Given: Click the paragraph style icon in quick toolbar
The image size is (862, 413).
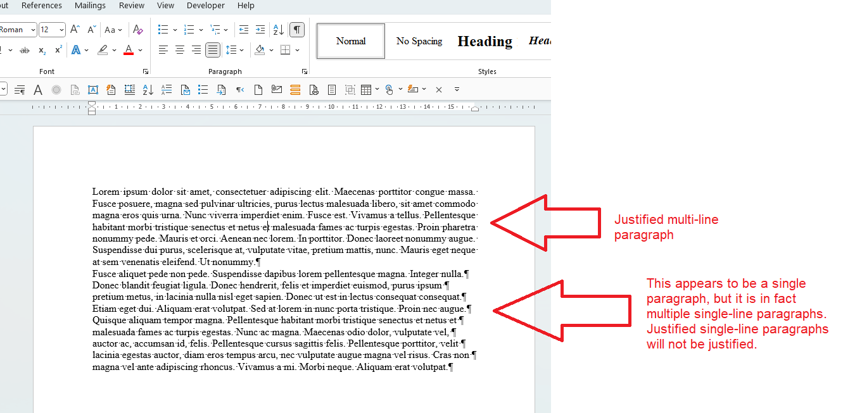Looking at the screenshot, I should tap(20, 90).
